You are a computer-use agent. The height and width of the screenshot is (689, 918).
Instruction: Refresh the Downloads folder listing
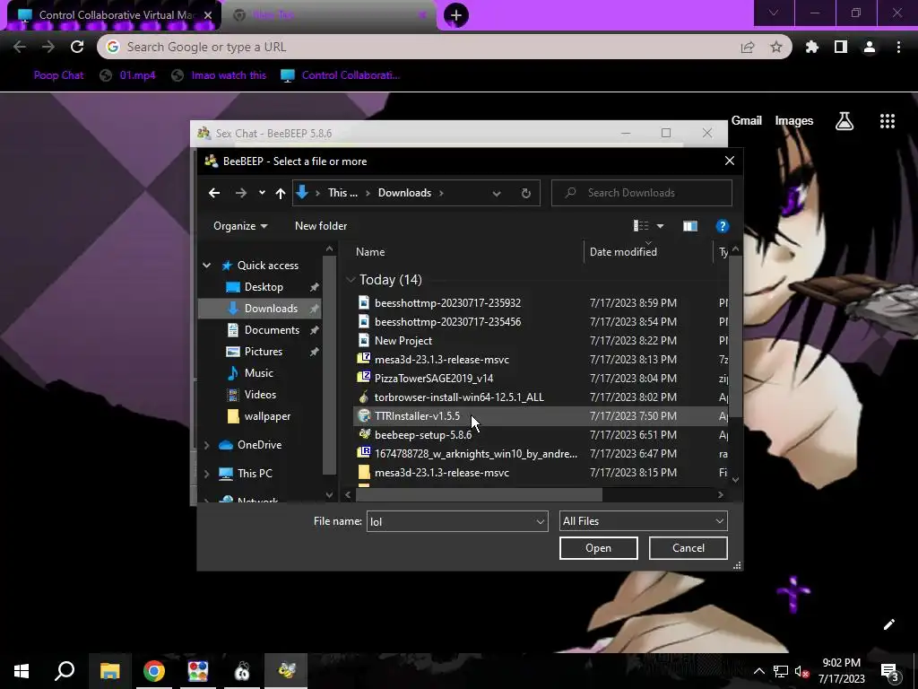(525, 193)
